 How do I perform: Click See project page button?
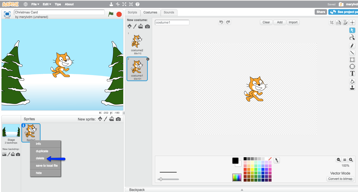[343, 12]
